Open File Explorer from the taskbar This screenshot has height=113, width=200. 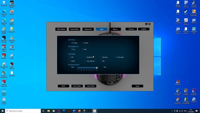48,111
